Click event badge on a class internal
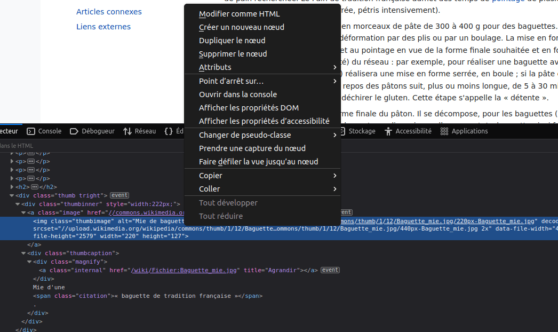The image size is (558, 332). 330,270
